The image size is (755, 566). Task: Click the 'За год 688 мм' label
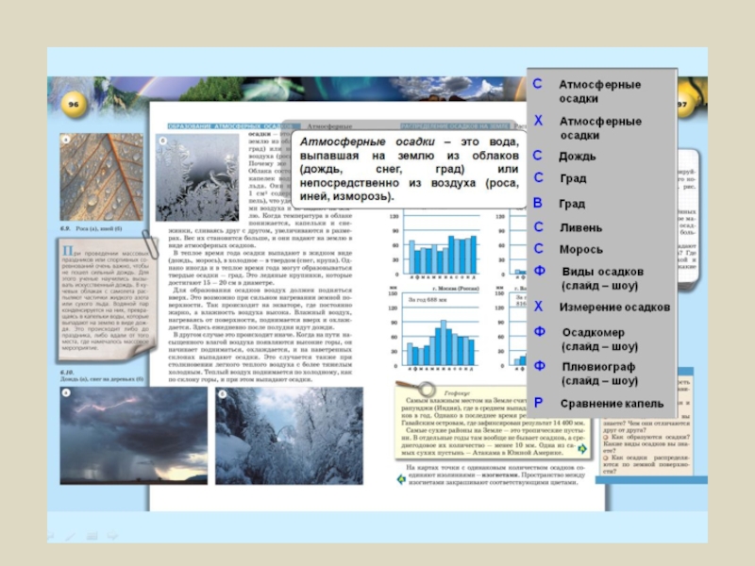pyautogui.click(x=428, y=300)
